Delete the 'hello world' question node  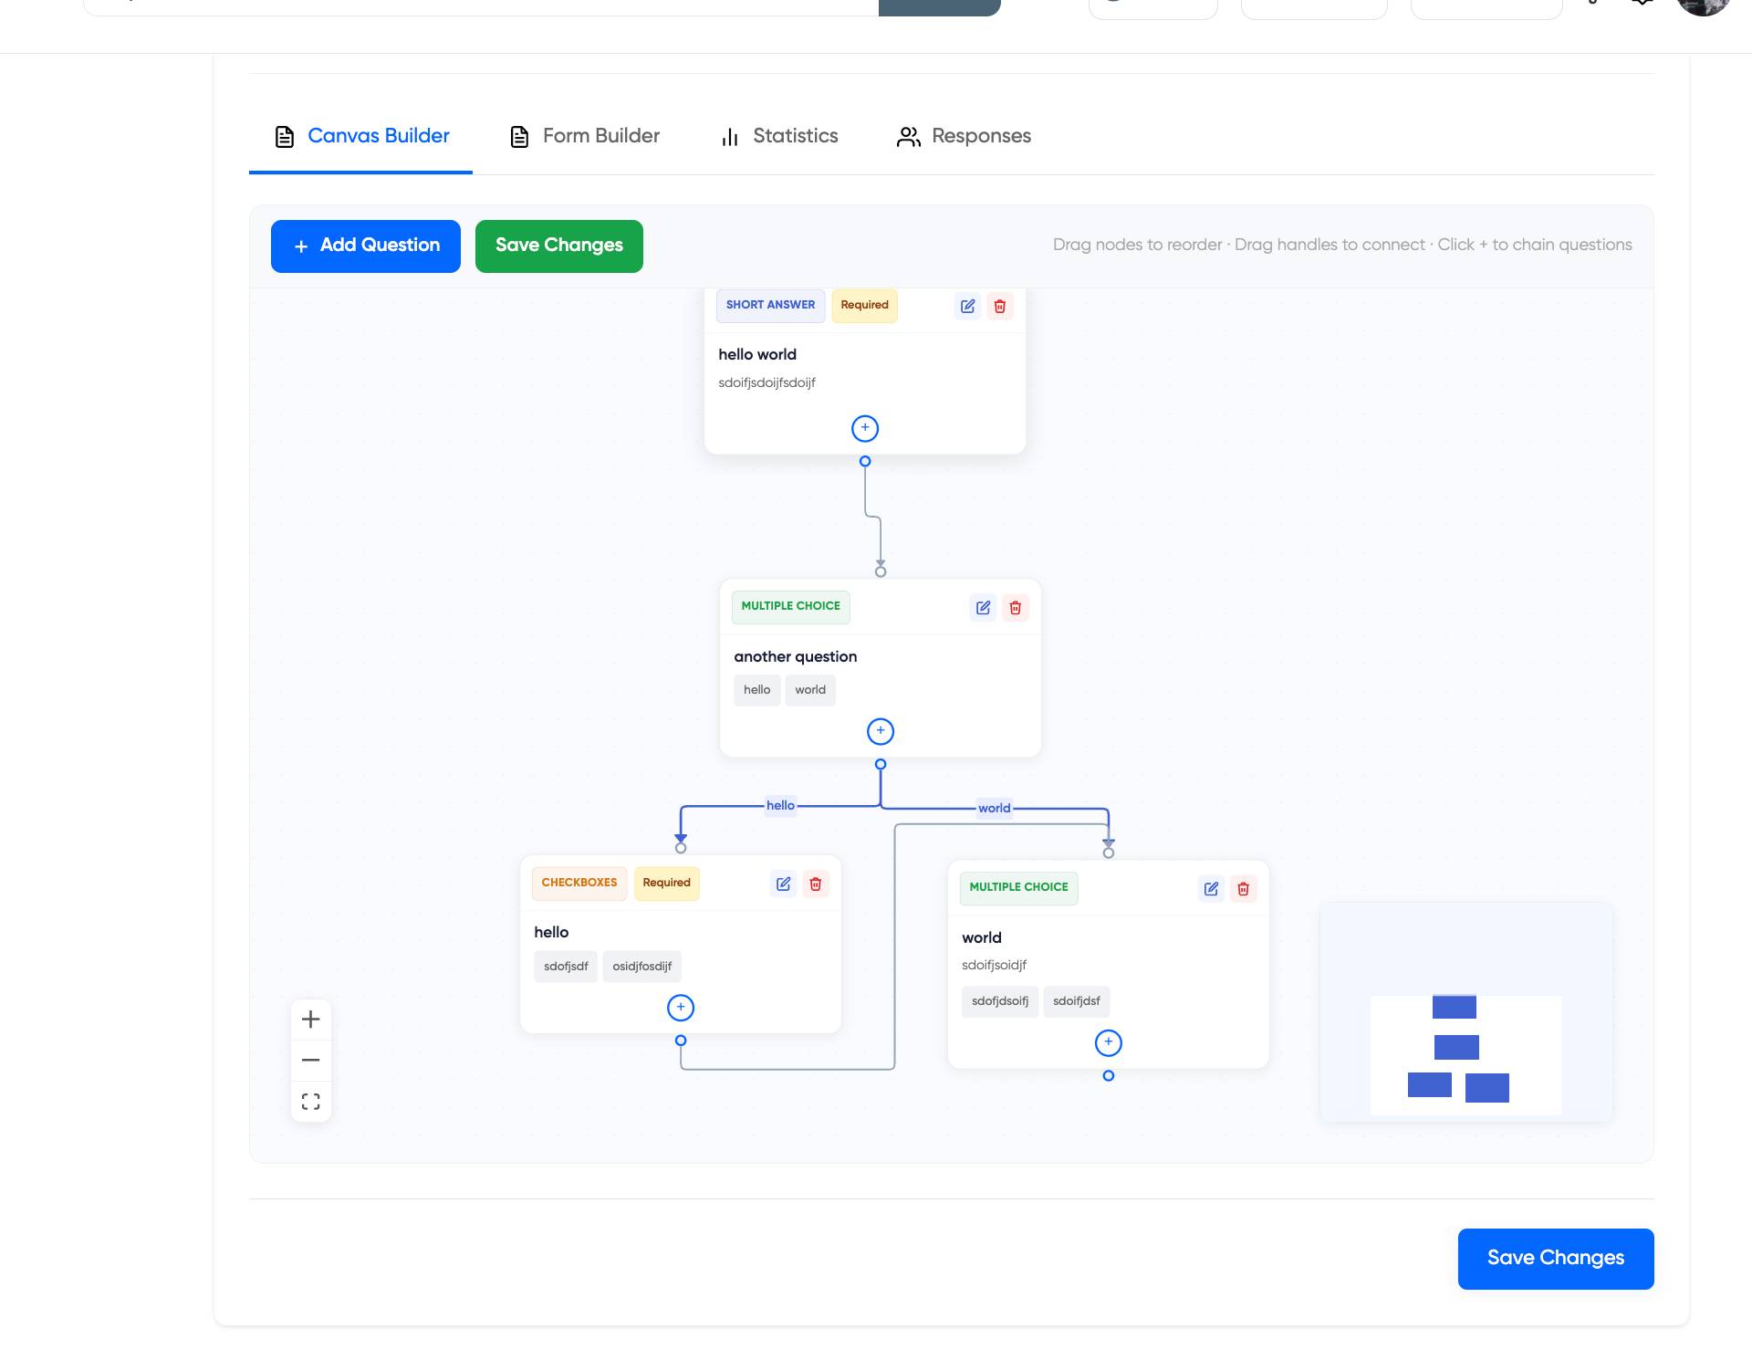[1000, 307]
